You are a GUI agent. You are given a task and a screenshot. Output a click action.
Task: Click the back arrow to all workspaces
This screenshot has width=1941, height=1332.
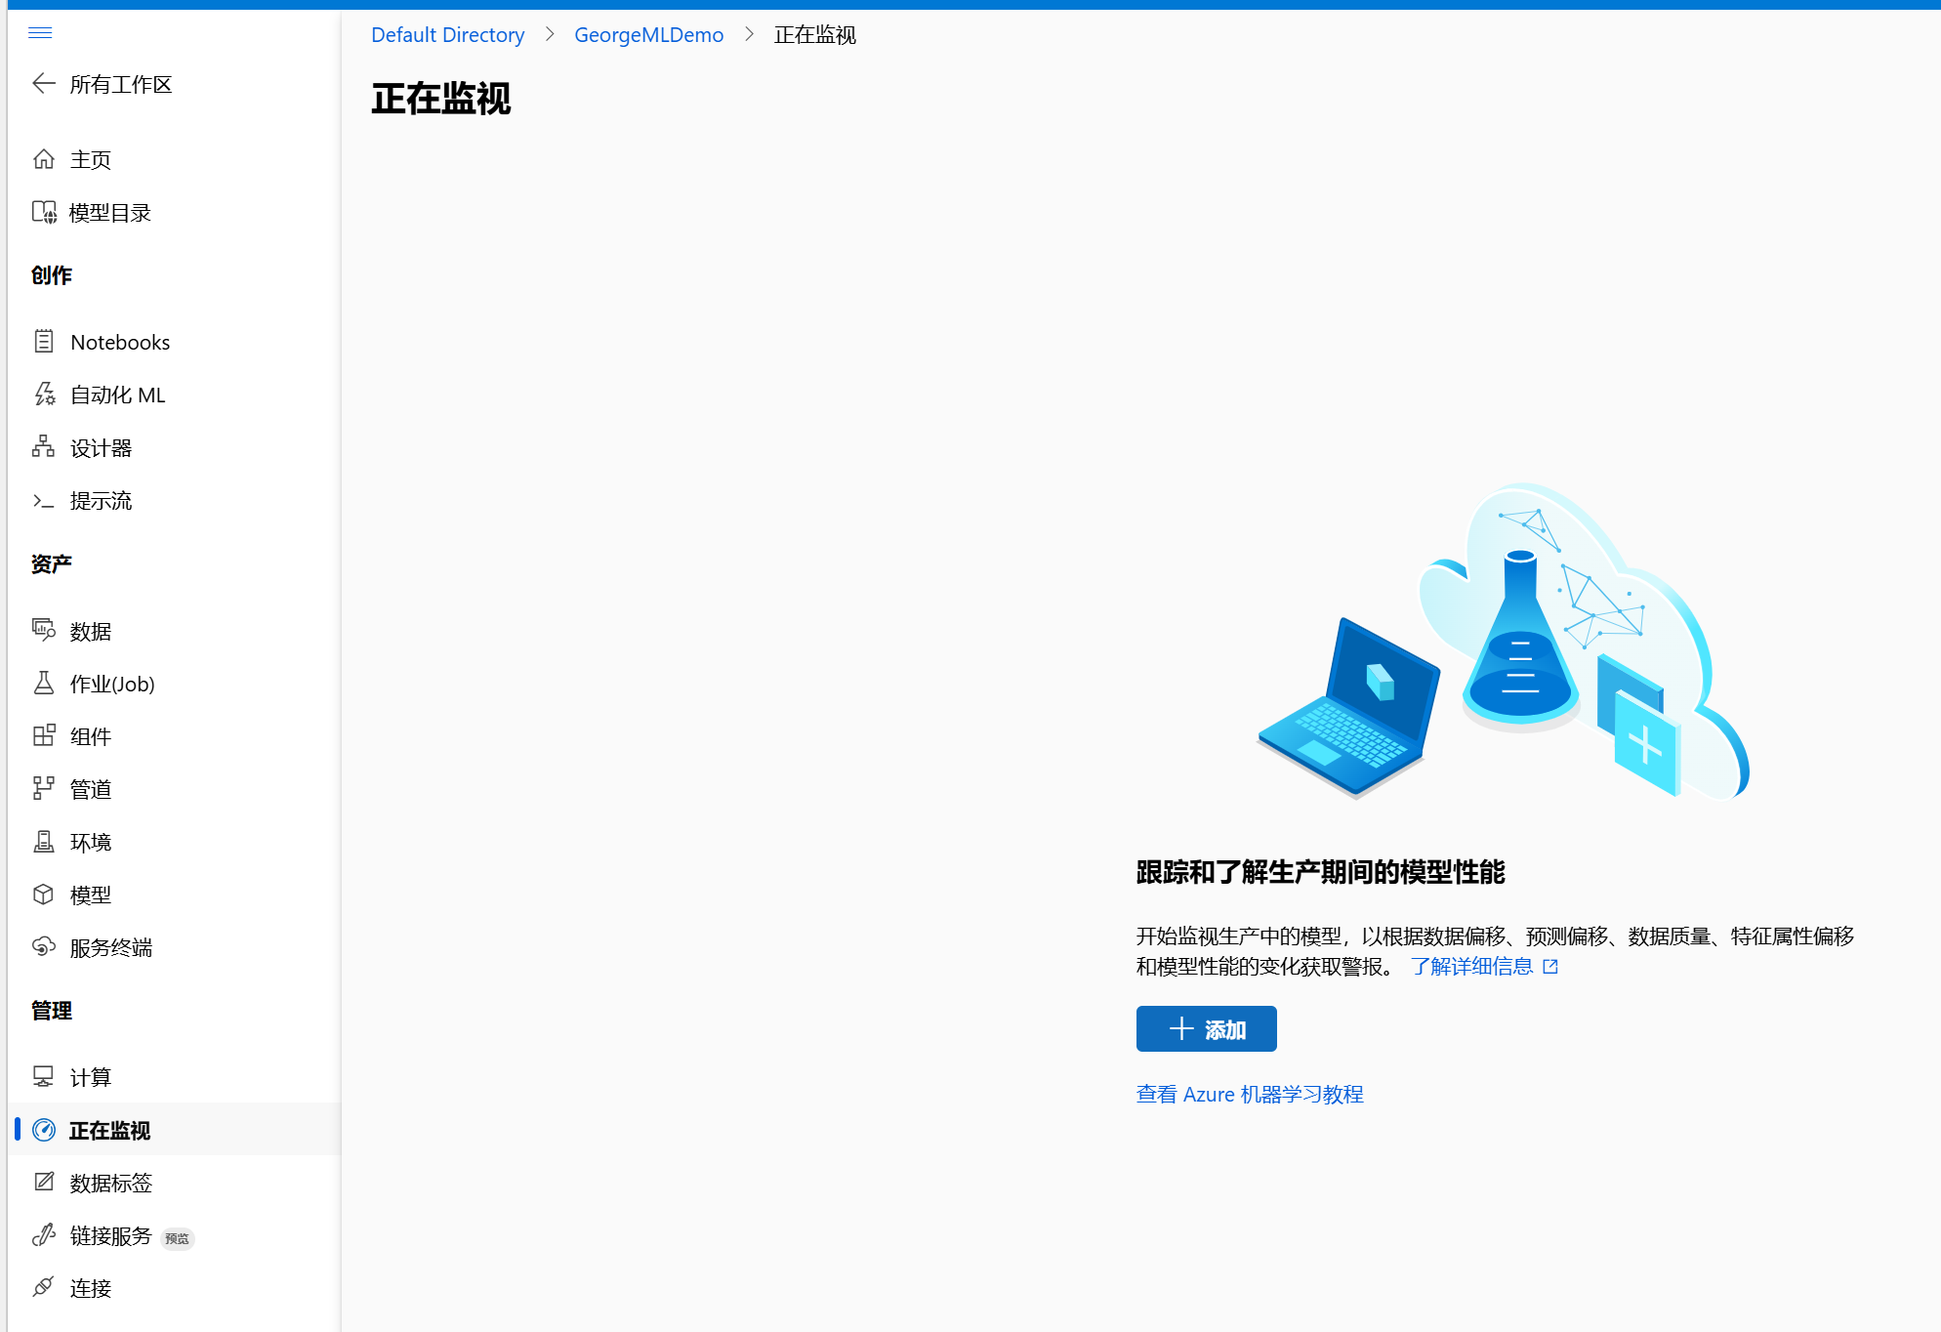[44, 84]
